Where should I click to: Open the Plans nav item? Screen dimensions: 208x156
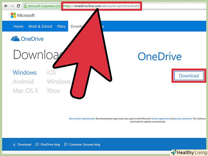point(61,26)
